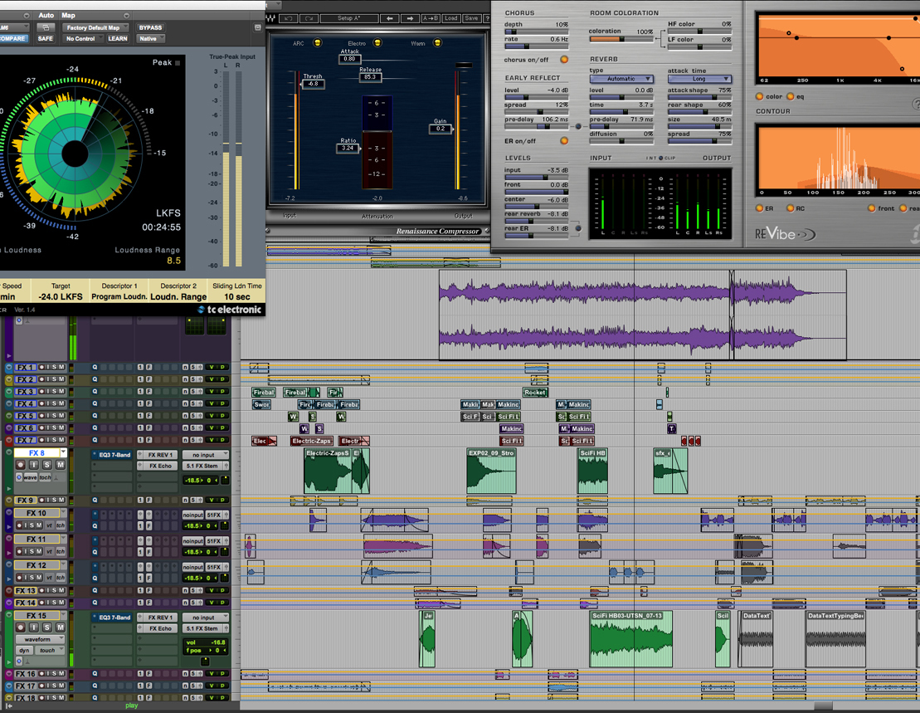Click the timebase icon on FX 15
Image resolution: width=920 pixels, height=713 pixels.
pos(19,662)
